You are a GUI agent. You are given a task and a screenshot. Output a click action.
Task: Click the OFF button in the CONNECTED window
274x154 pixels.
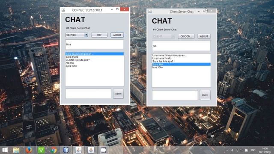(99, 35)
